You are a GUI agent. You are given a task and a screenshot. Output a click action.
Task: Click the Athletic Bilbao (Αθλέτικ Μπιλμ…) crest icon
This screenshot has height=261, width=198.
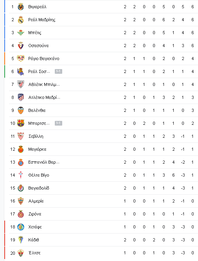pyautogui.click(x=21, y=84)
